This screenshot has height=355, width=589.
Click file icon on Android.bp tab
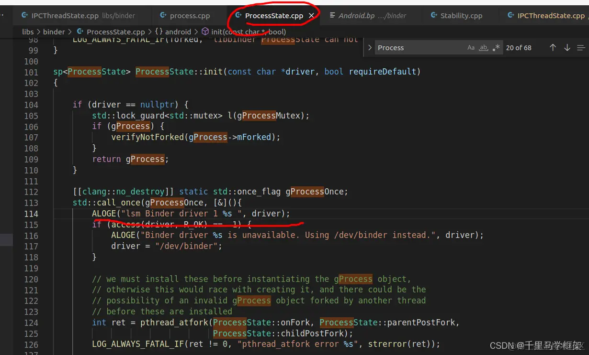click(x=332, y=15)
